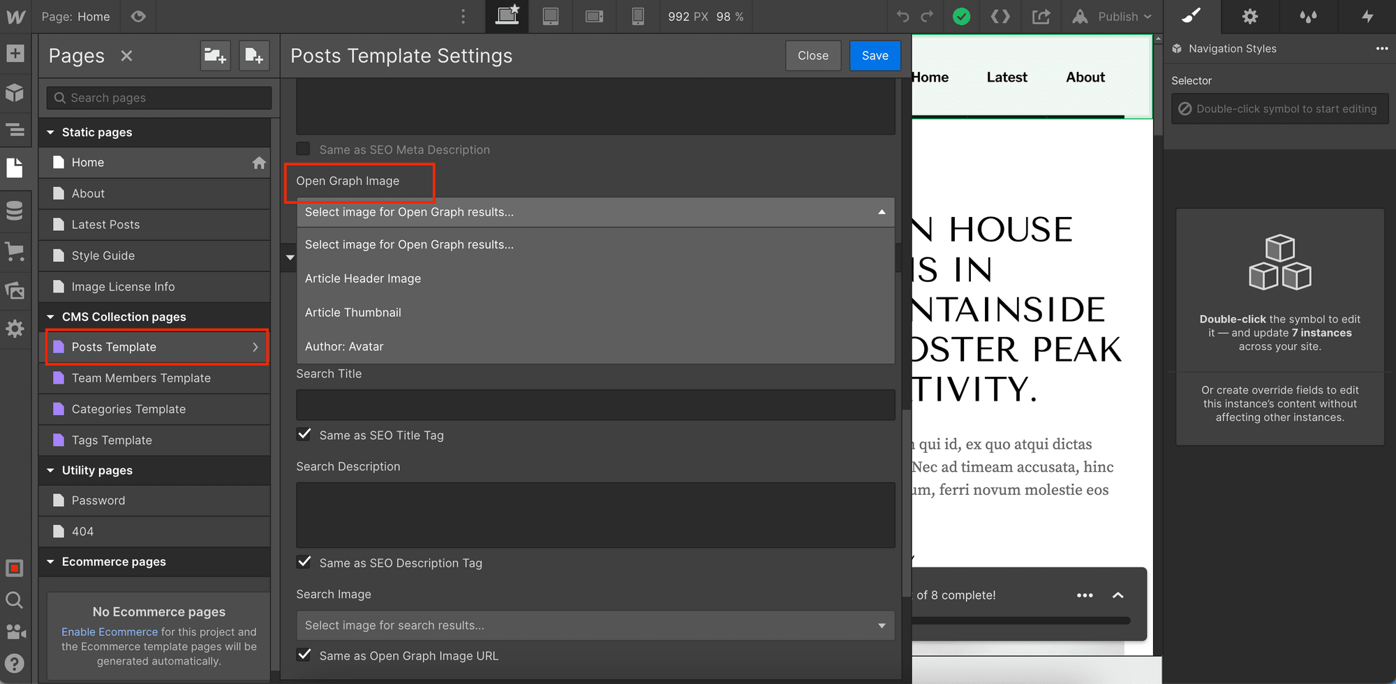Toggle preview mode with the eye icon
This screenshot has width=1396, height=684.
[x=138, y=16]
